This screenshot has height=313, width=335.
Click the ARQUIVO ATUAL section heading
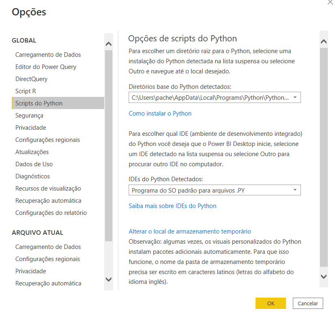coord(37,233)
